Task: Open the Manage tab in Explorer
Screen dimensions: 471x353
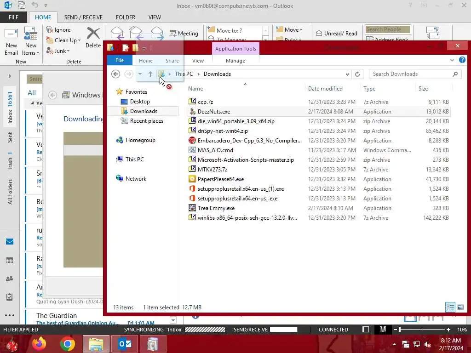Action: [x=235, y=61]
